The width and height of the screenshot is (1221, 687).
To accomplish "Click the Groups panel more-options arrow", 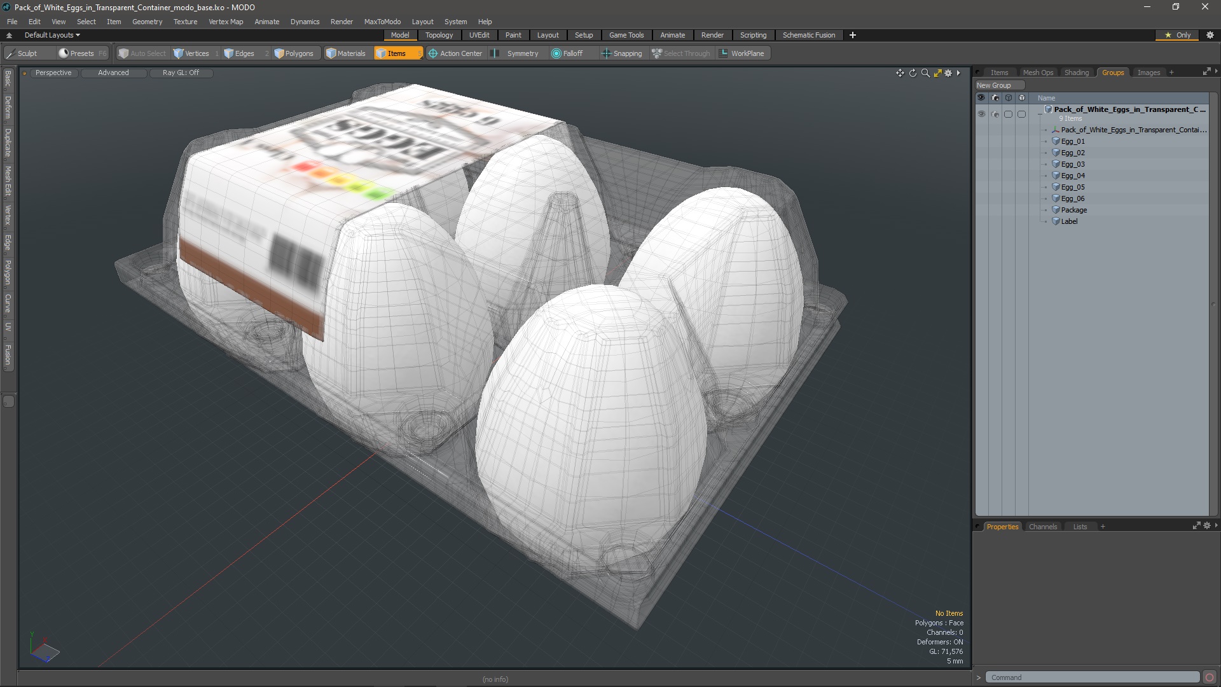I will pos(1216,72).
